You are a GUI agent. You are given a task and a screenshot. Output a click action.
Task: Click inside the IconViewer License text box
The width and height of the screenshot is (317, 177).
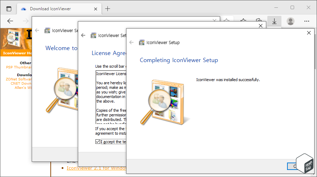click(x=111, y=97)
